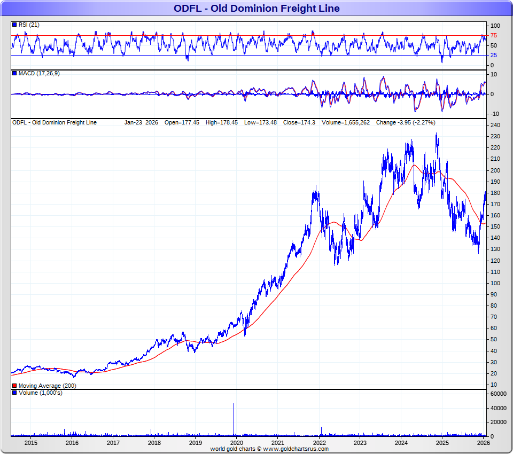Click the Change -3.95 (-2.27%) text
Screen dimensions: 513x454
click(x=406, y=122)
